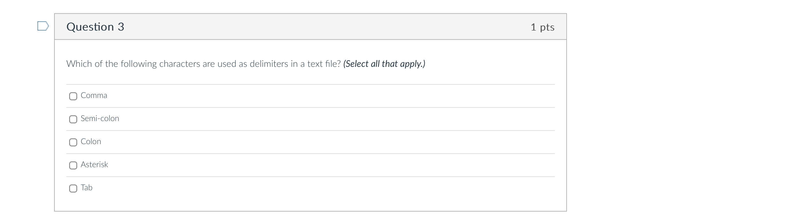Viewport: 787px width, 215px height.
Task: Click the word 'following' in the prompt
Action: click(138, 64)
